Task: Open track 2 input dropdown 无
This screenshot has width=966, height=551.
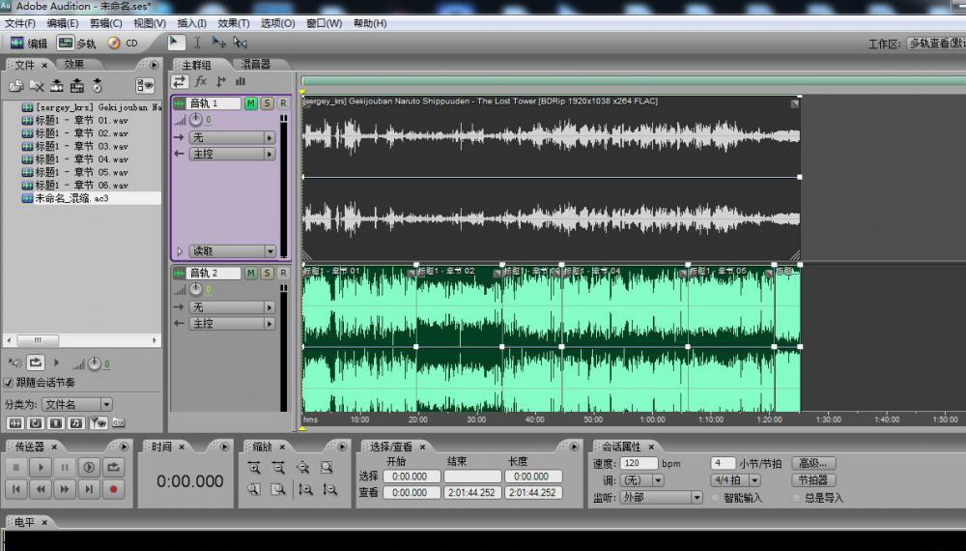Action: [x=232, y=307]
